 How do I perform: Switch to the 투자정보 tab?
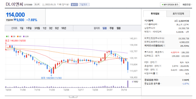click(155, 14)
